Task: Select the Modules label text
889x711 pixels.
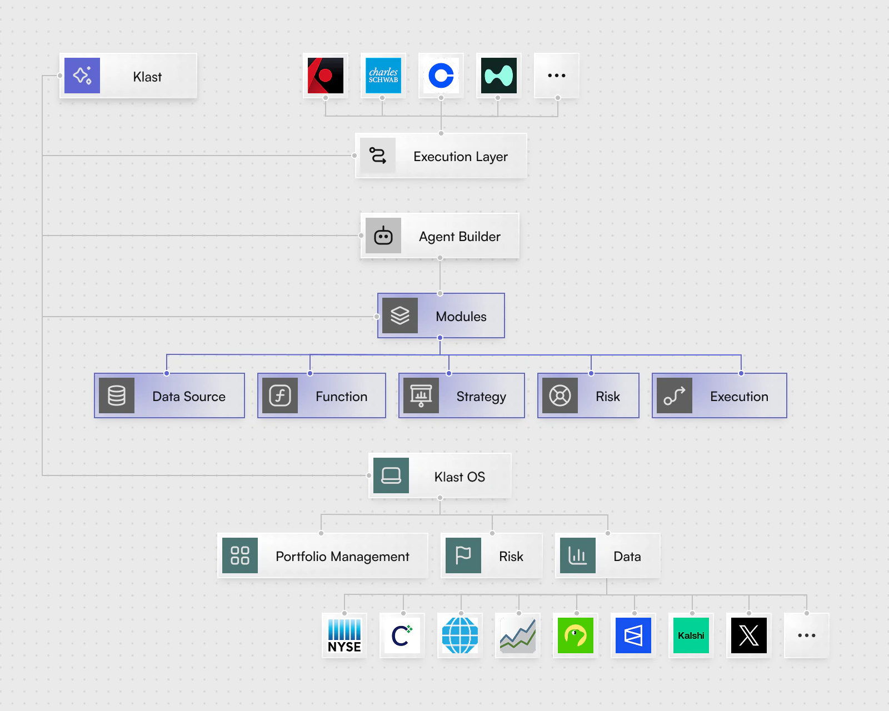Action: (461, 317)
